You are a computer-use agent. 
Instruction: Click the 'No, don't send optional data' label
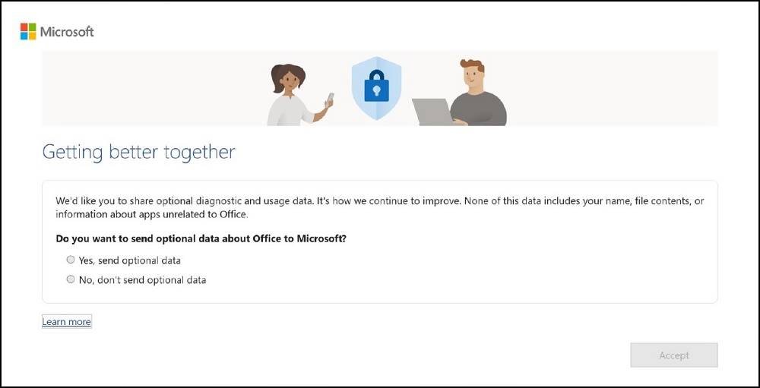pos(142,280)
